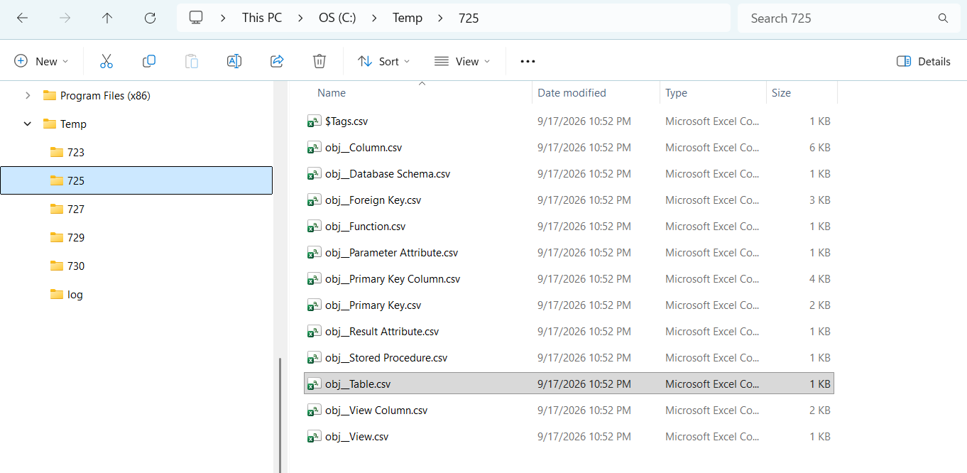Go back with the Back arrow
The image size is (967, 473).
[x=22, y=18]
